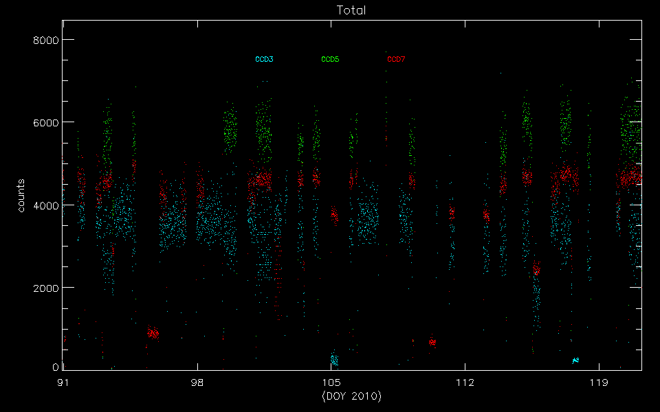Click the x-axis tick label 98

pos(197,382)
